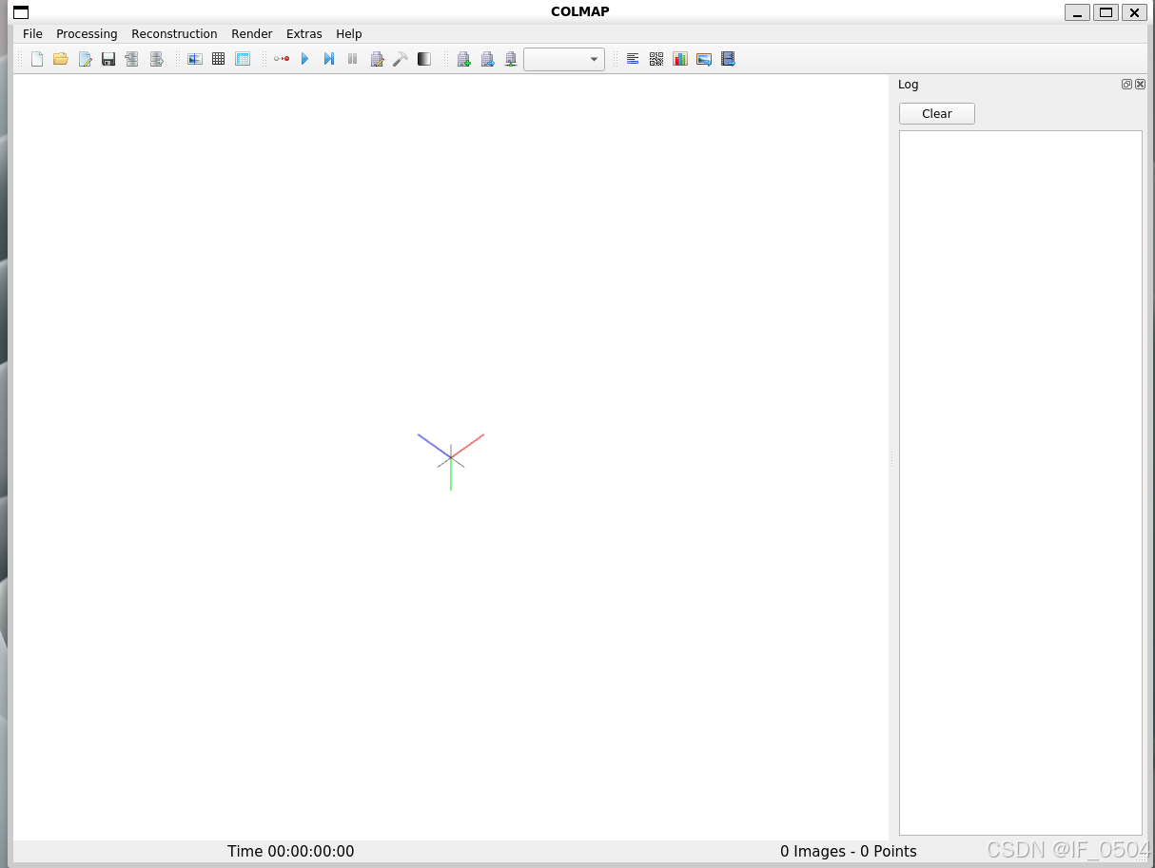Click the Import model toolbar icon
Screen dimensions: 1155x868
[x=132, y=59]
